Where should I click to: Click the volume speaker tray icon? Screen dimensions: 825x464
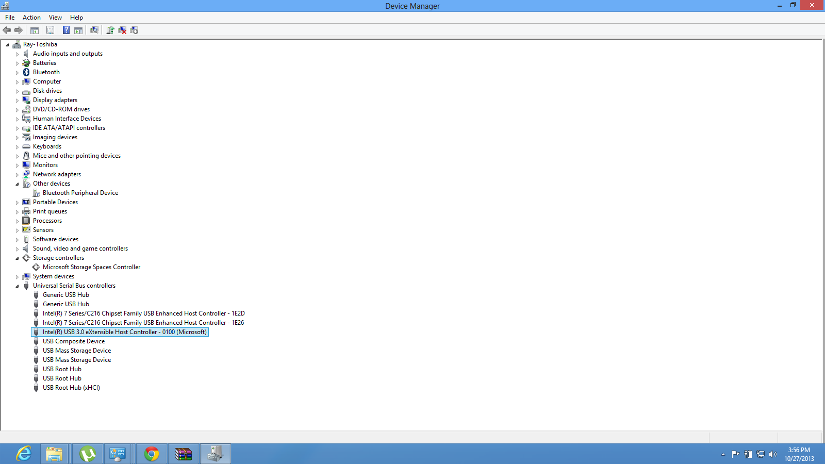(772, 454)
